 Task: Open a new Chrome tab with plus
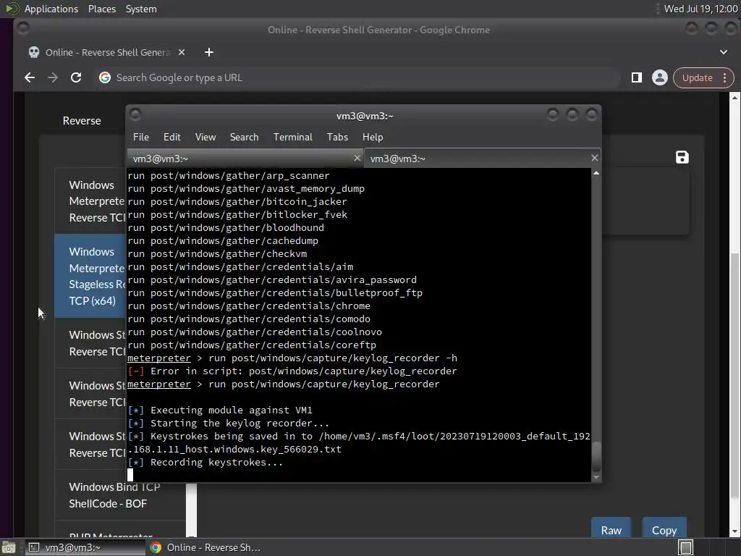(209, 52)
